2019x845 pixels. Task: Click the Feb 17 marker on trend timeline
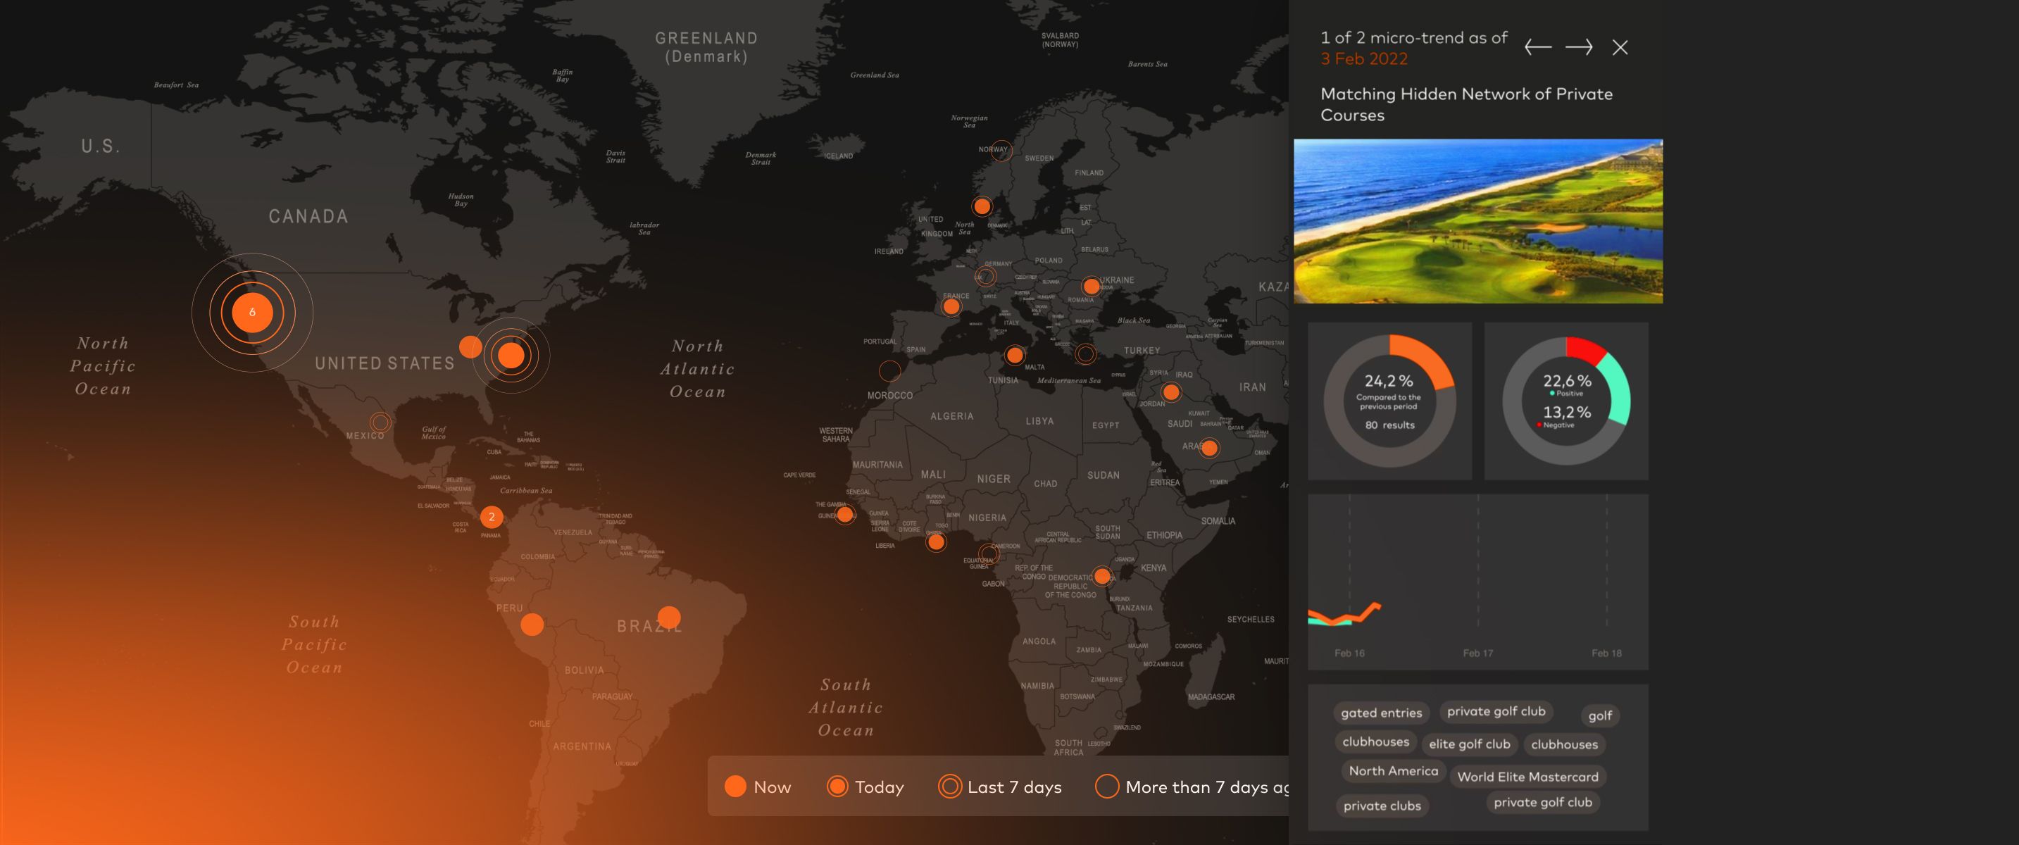coord(1477,652)
